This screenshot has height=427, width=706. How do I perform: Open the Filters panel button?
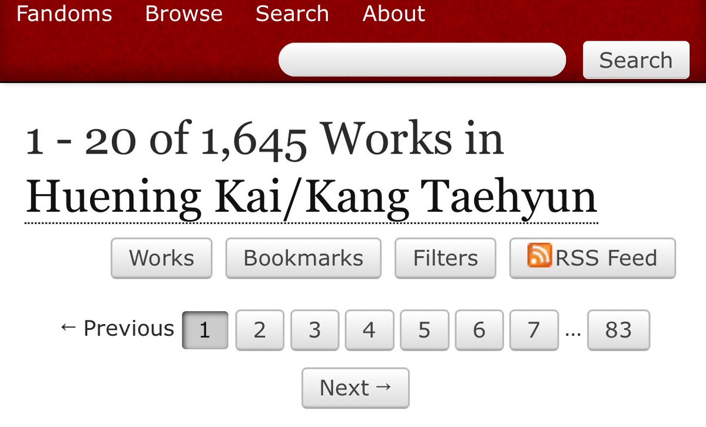pos(445,258)
